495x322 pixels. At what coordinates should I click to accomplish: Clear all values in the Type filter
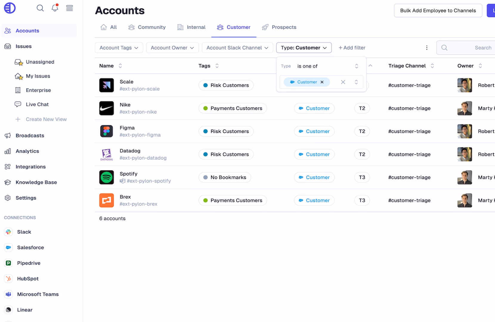click(x=343, y=82)
